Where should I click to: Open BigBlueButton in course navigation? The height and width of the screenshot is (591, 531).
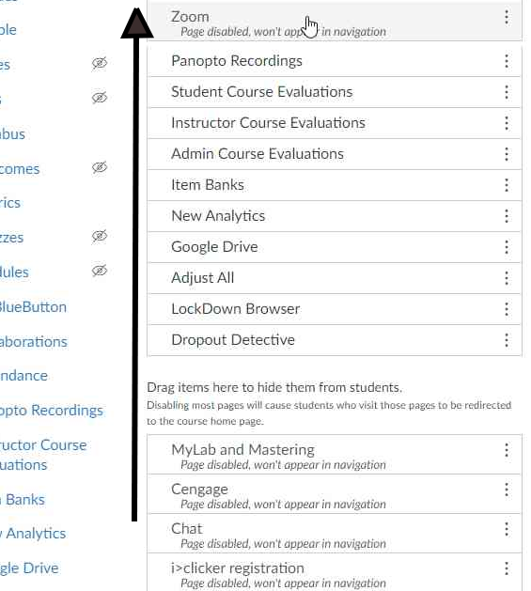click(x=33, y=307)
